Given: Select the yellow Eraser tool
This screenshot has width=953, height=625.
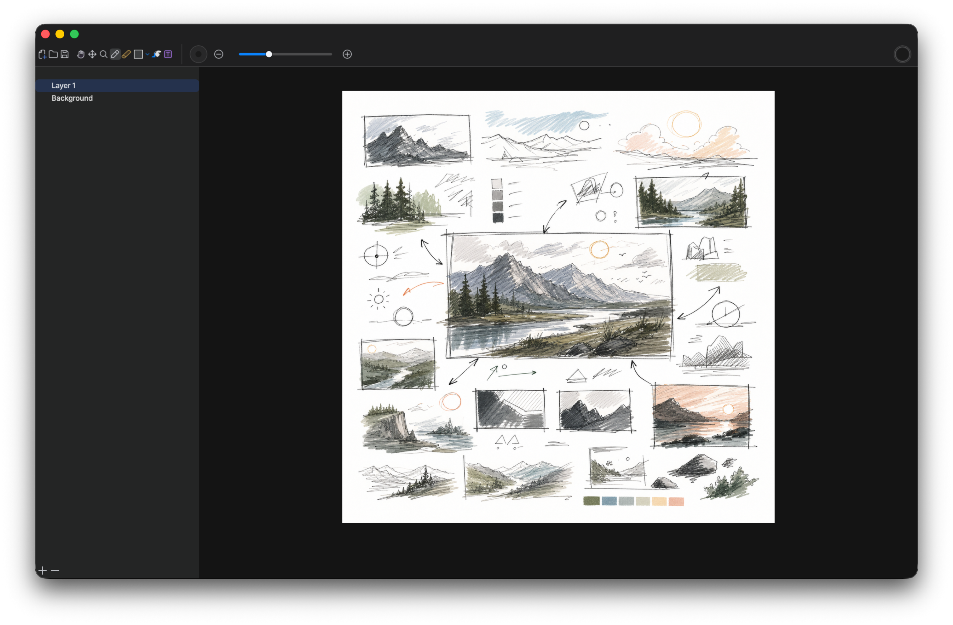Looking at the screenshot, I should 126,54.
